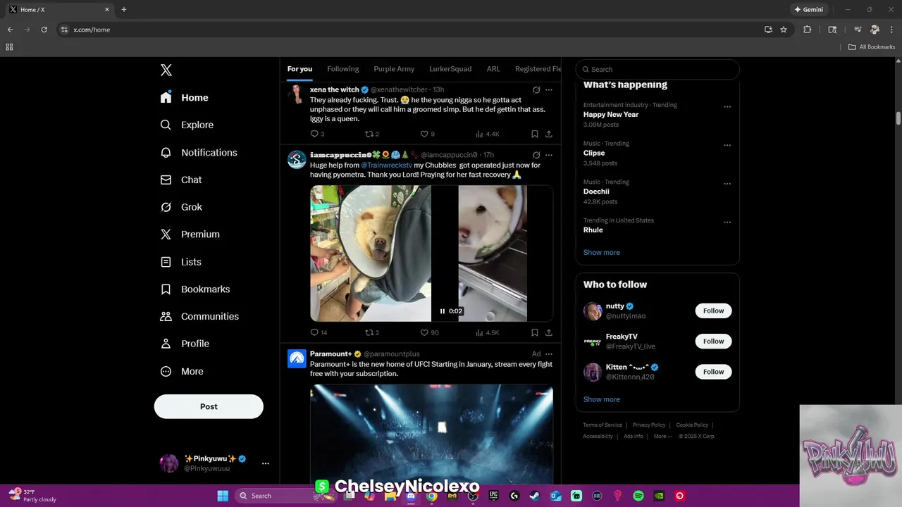902x507 pixels.
Task: Open All Bookmarks folder
Action: [x=872, y=47]
